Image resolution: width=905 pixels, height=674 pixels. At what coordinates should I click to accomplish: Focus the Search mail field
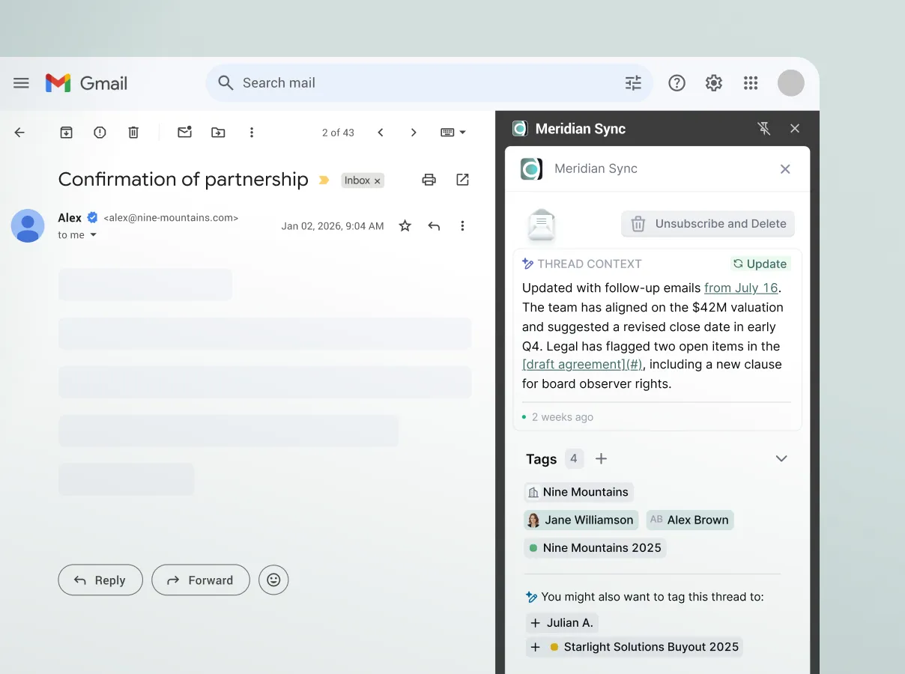(x=429, y=83)
